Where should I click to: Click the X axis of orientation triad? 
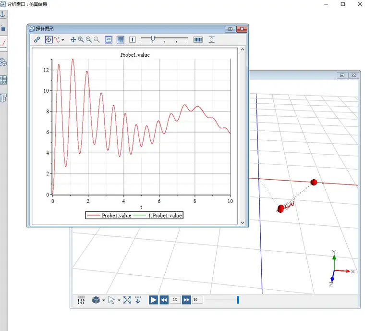(x=344, y=271)
